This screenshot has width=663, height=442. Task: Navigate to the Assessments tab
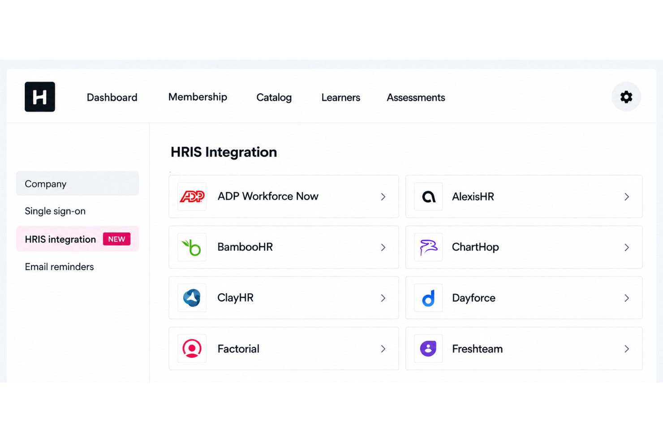tap(416, 98)
